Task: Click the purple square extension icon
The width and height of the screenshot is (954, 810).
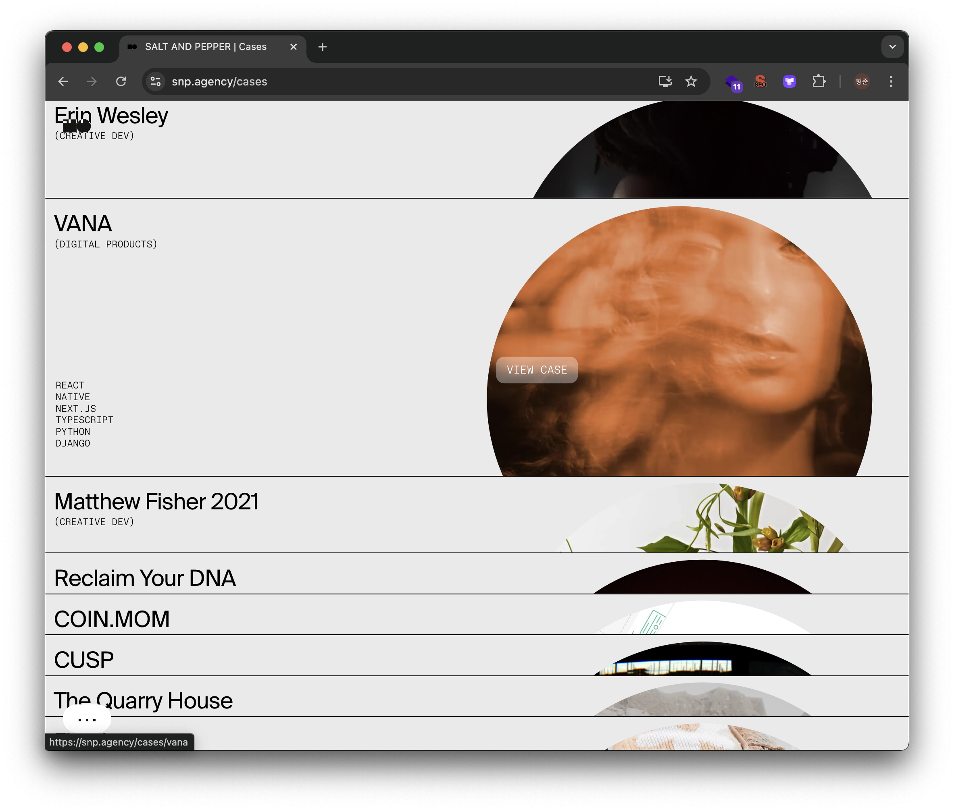Action: click(789, 81)
